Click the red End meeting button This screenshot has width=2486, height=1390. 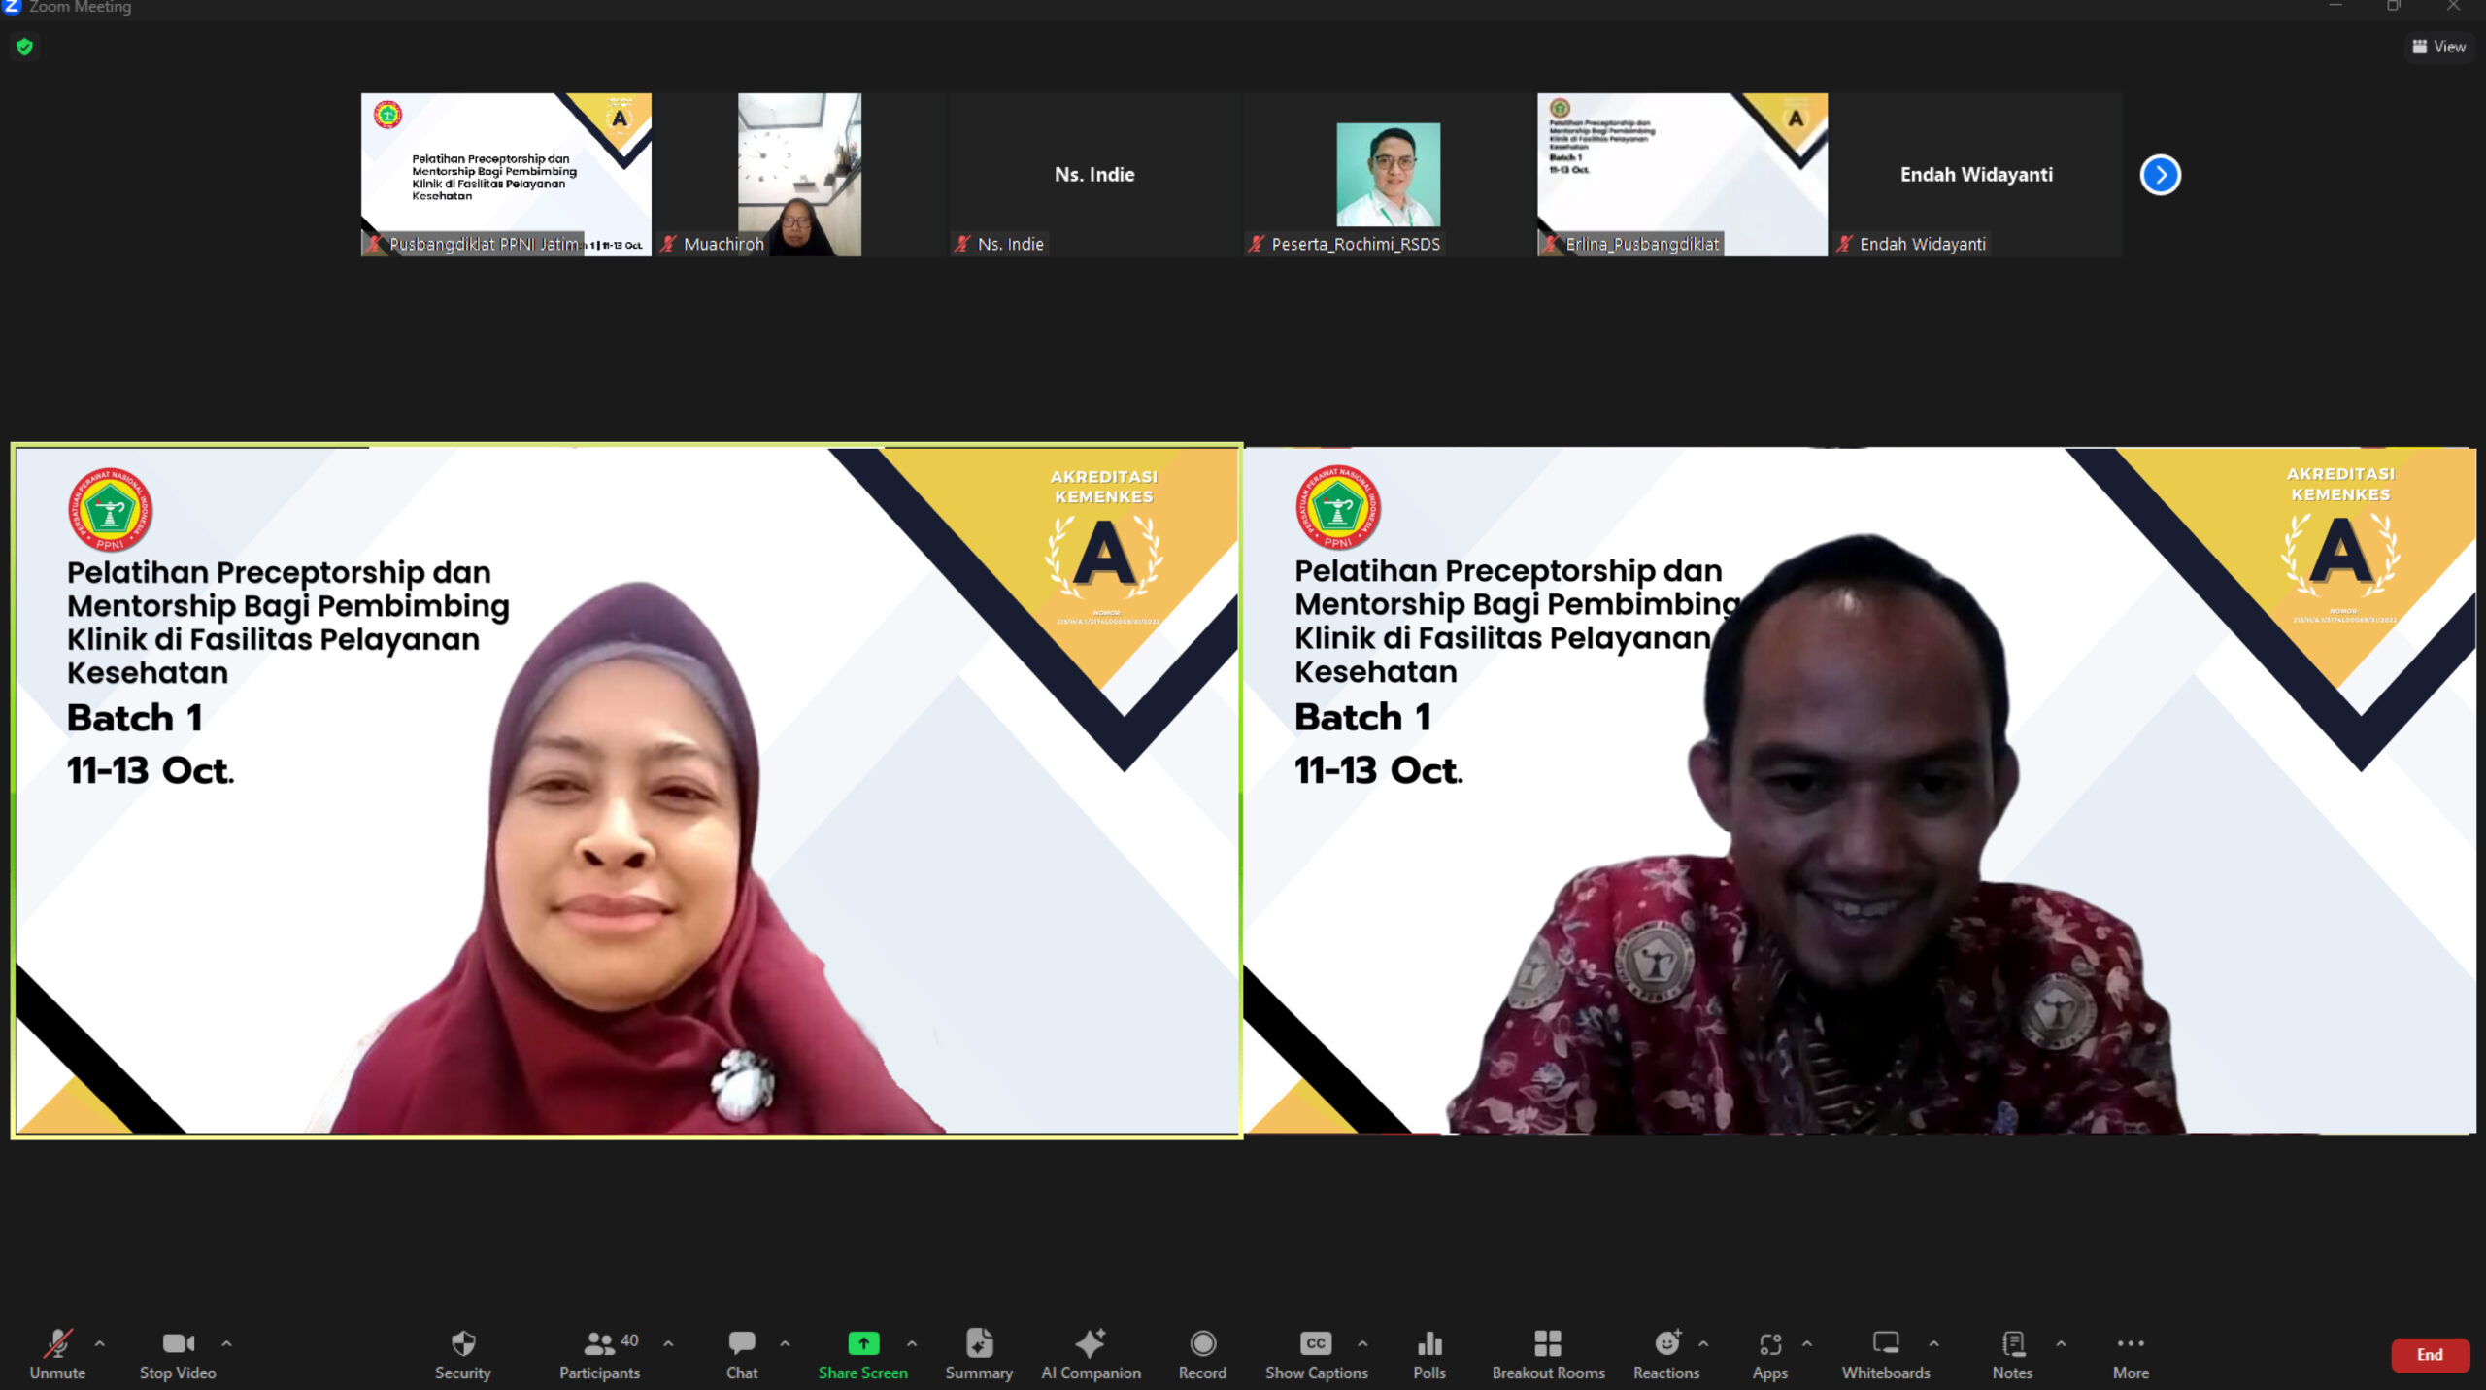(x=2430, y=1355)
